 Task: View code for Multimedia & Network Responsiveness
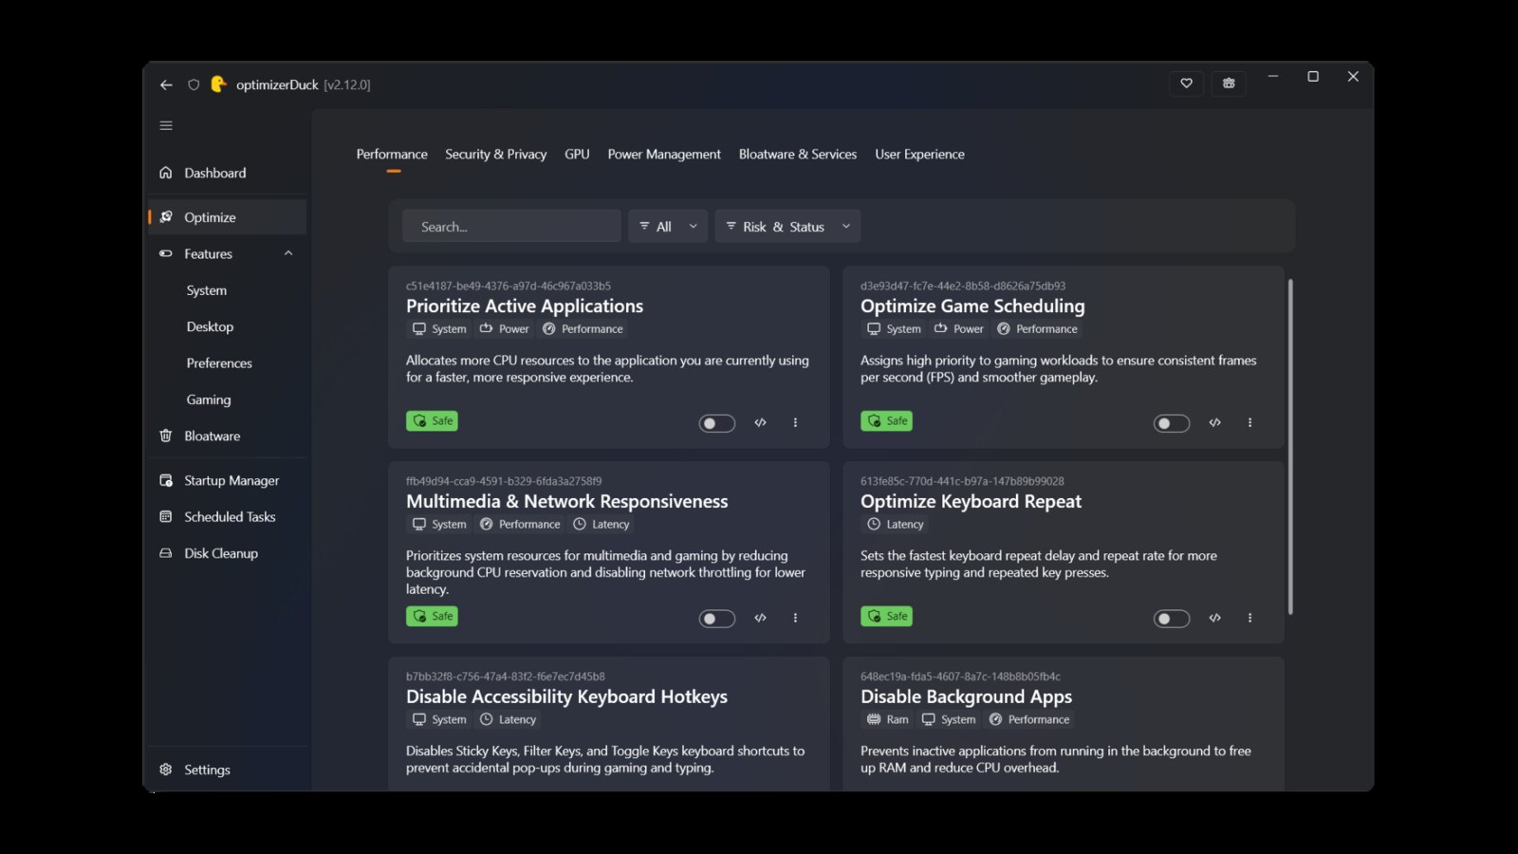click(x=760, y=618)
